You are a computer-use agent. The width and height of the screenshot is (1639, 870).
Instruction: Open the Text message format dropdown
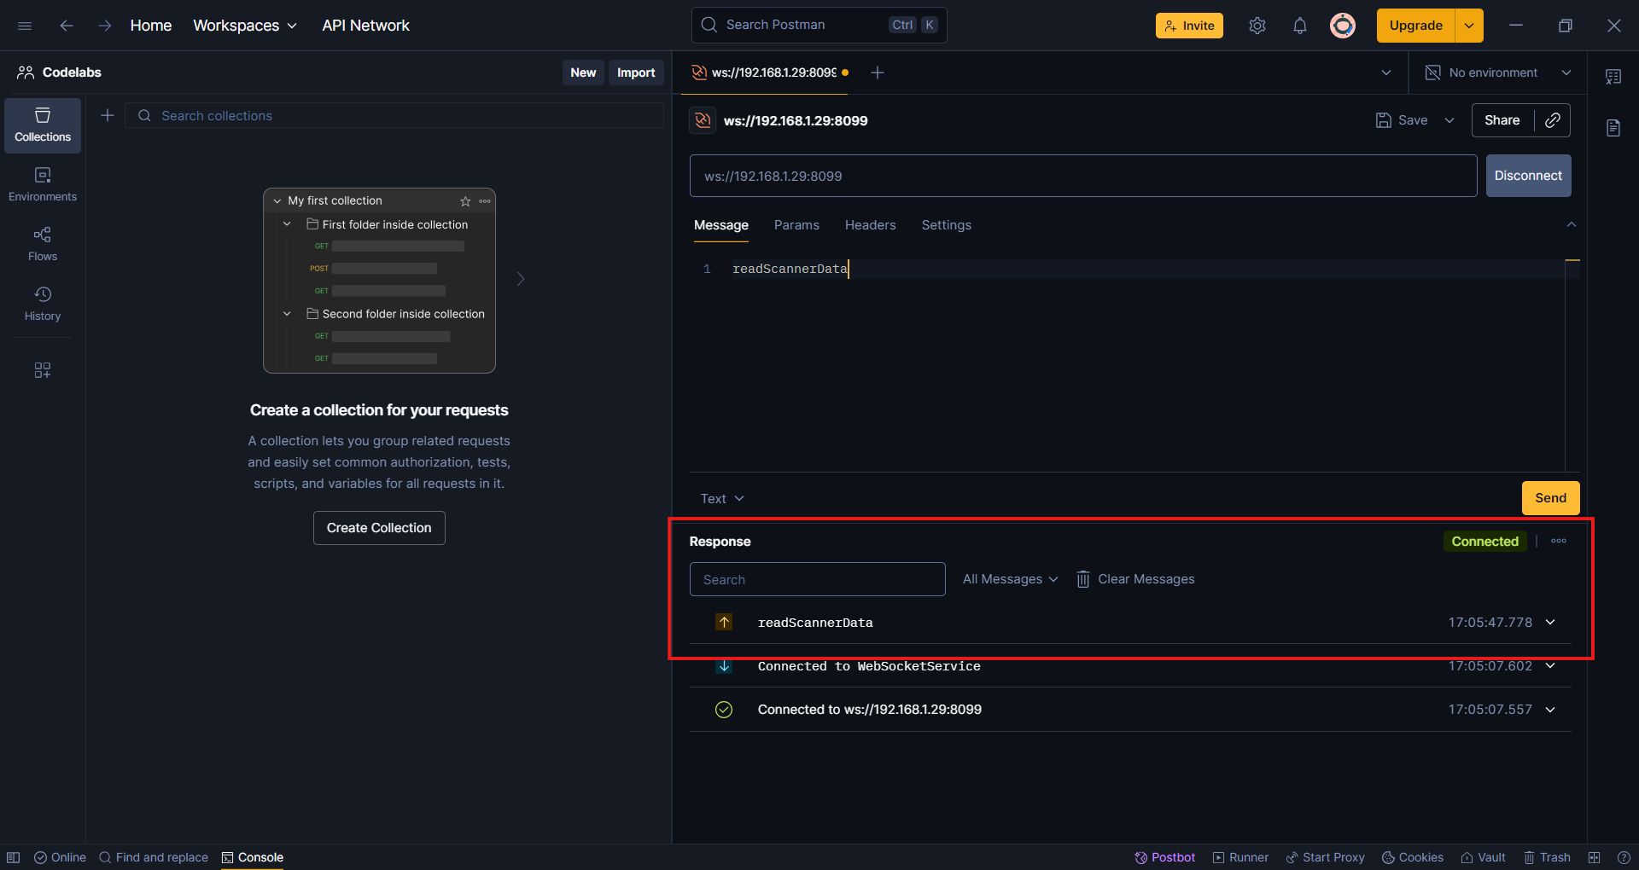(722, 499)
